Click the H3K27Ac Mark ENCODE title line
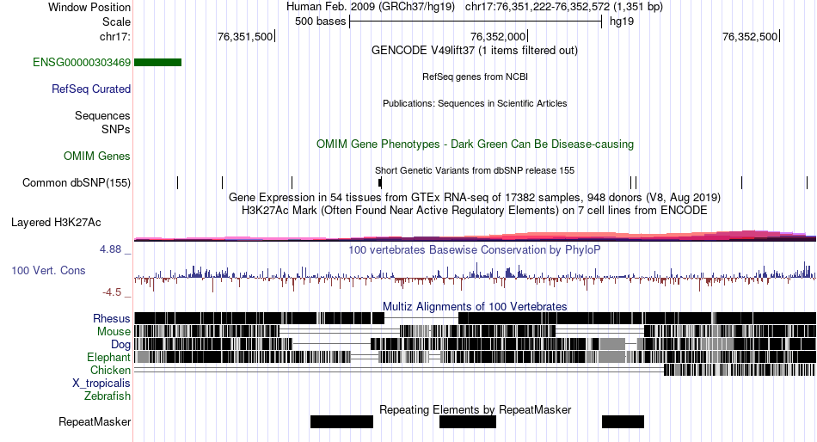 coord(474,211)
